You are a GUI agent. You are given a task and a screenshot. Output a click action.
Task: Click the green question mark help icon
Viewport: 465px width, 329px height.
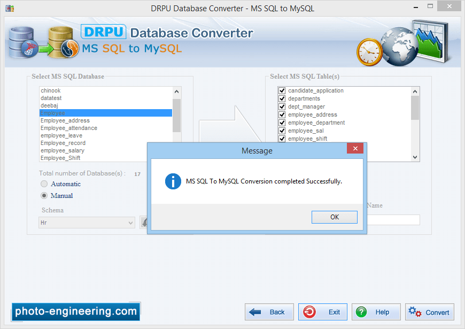tap(361, 312)
